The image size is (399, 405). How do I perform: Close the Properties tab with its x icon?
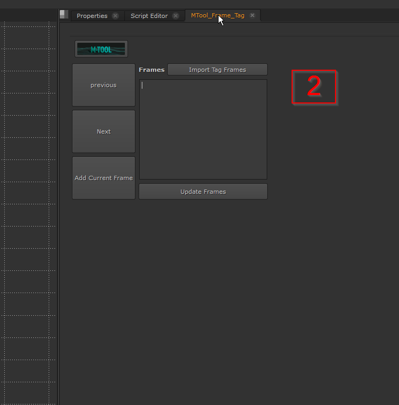coord(115,16)
